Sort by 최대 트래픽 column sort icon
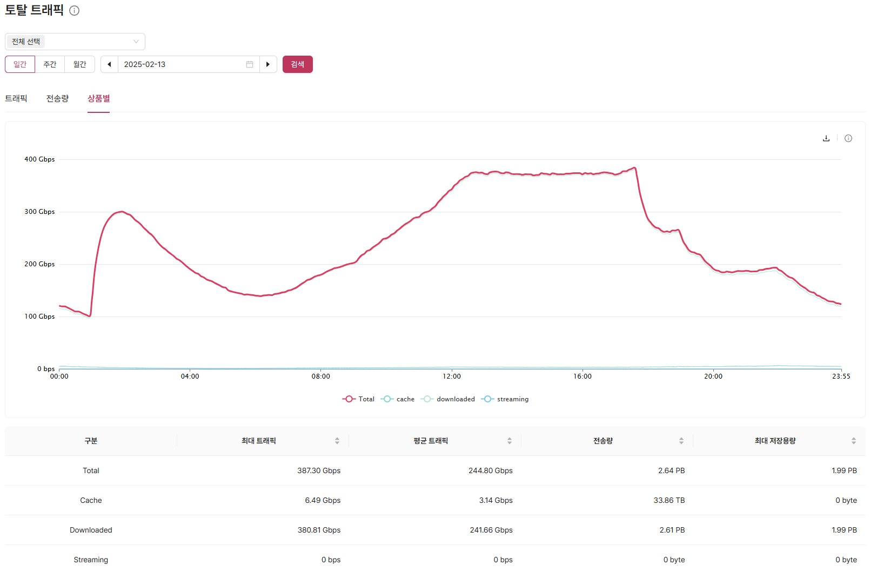Viewport: 870px width, 572px height. click(x=337, y=441)
